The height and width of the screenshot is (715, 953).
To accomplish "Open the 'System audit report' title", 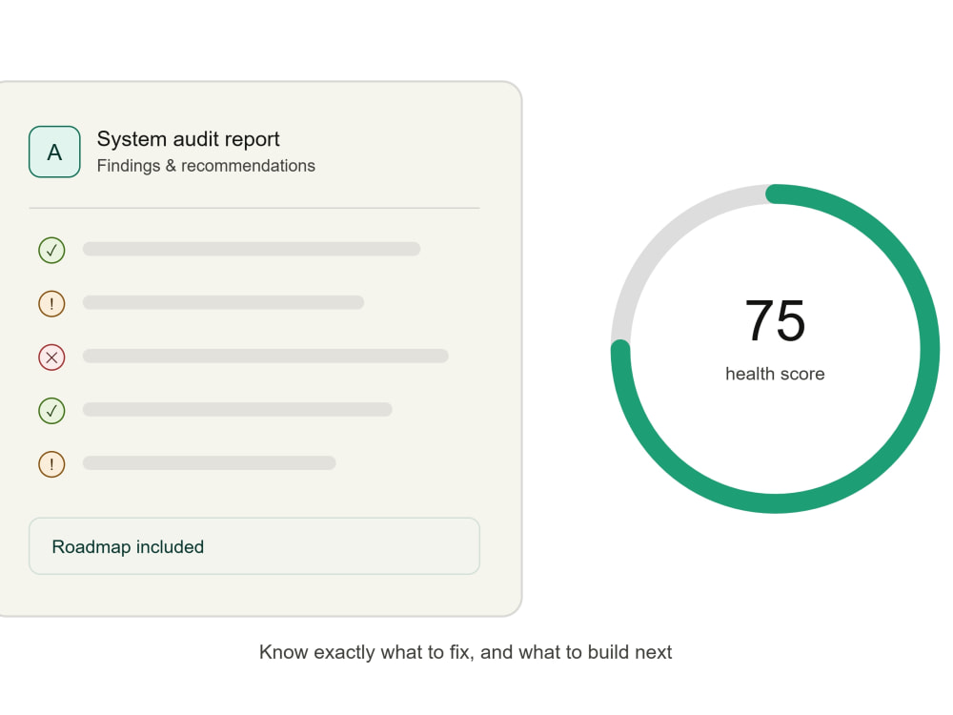I will [x=189, y=139].
